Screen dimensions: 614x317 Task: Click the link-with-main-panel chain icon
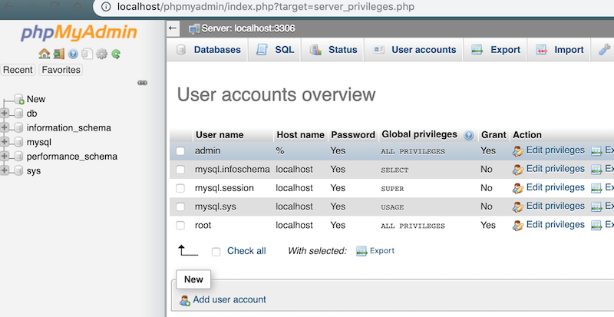142,83
